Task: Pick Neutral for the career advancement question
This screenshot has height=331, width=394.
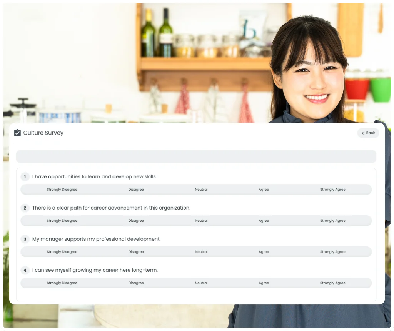Action: coord(201,220)
